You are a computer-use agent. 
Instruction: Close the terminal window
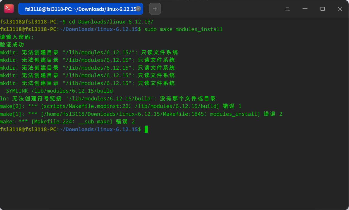pos(340,9)
